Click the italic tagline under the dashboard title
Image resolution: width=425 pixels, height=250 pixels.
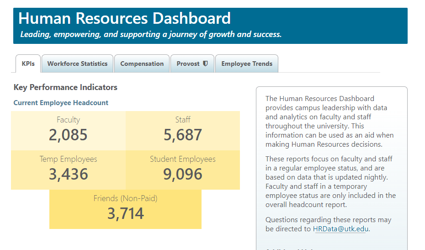pyautogui.click(x=151, y=34)
